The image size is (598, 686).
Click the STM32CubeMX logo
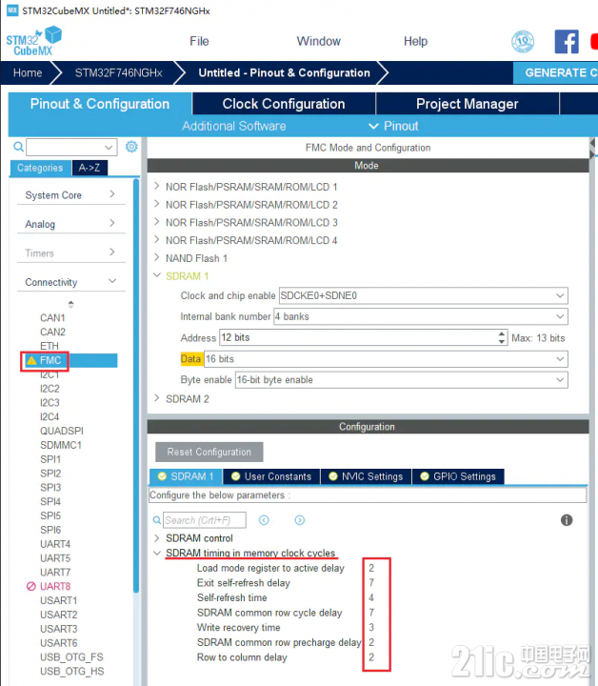click(x=33, y=41)
